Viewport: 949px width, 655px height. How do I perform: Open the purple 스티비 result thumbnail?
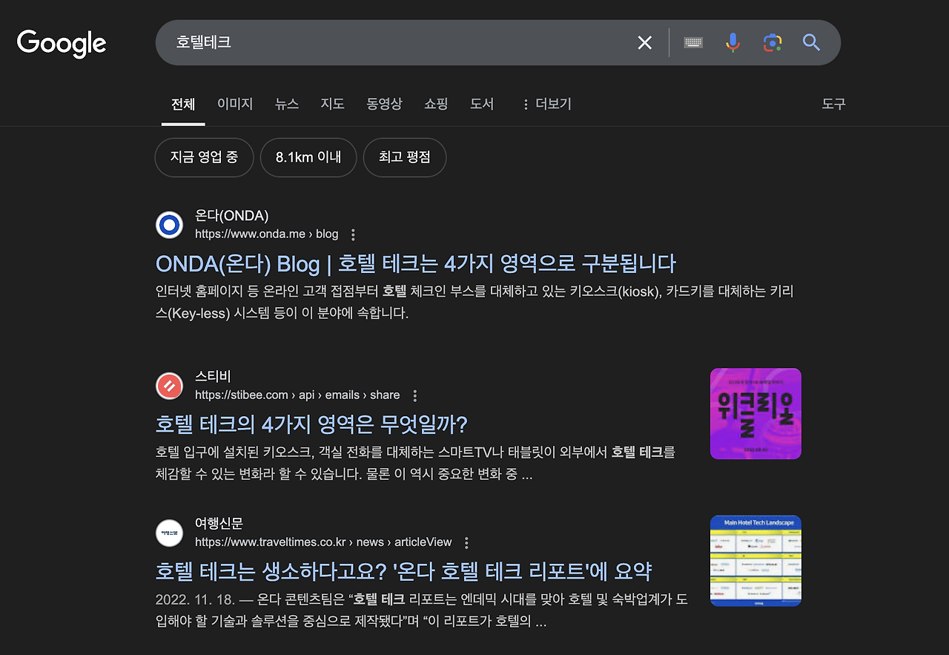click(755, 414)
